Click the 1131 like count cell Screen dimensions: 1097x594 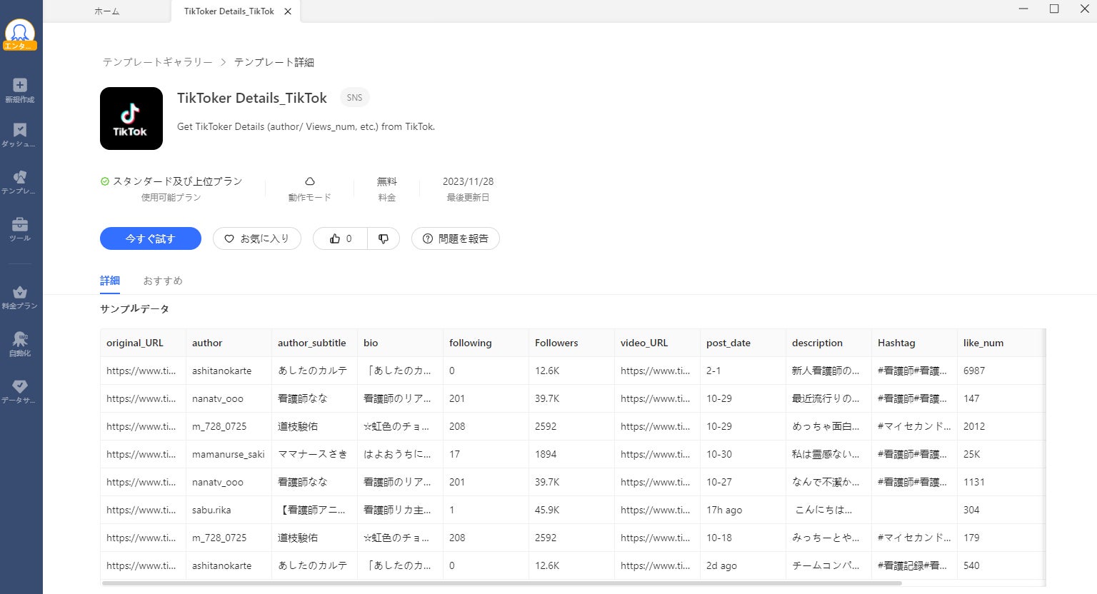pyautogui.click(x=1000, y=482)
